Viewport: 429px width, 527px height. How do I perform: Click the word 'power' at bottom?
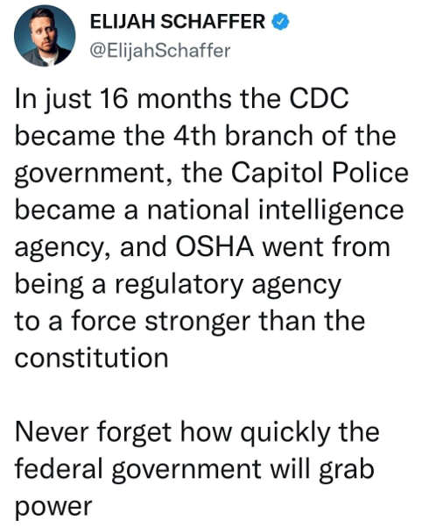point(53,507)
